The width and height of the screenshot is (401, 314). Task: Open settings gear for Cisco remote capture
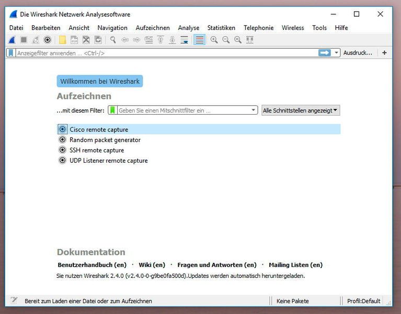(x=62, y=129)
